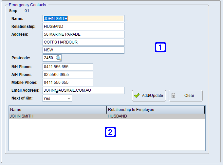Click the address field containing NSW
Viewport: 223px width, 165px height.
click(x=84, y=50)
